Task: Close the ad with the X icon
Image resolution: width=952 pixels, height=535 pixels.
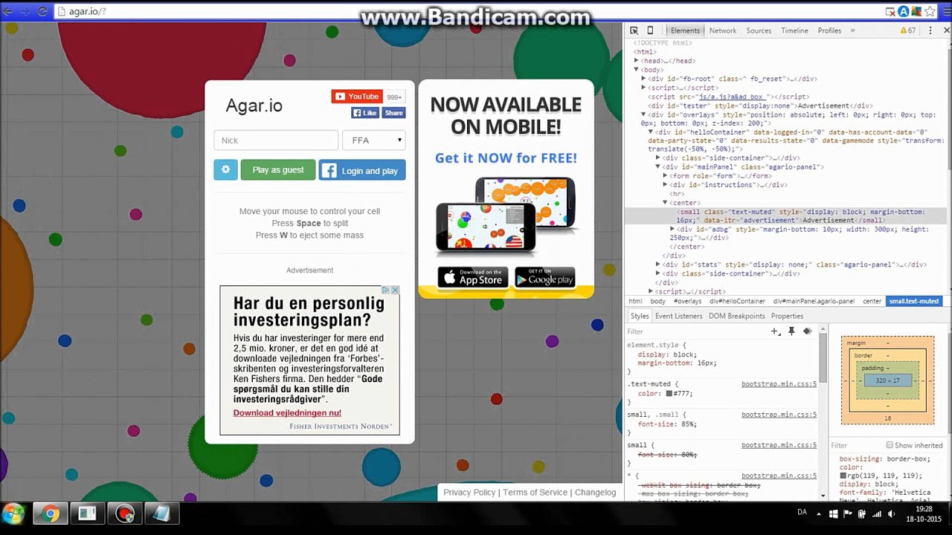Action: 396,290
